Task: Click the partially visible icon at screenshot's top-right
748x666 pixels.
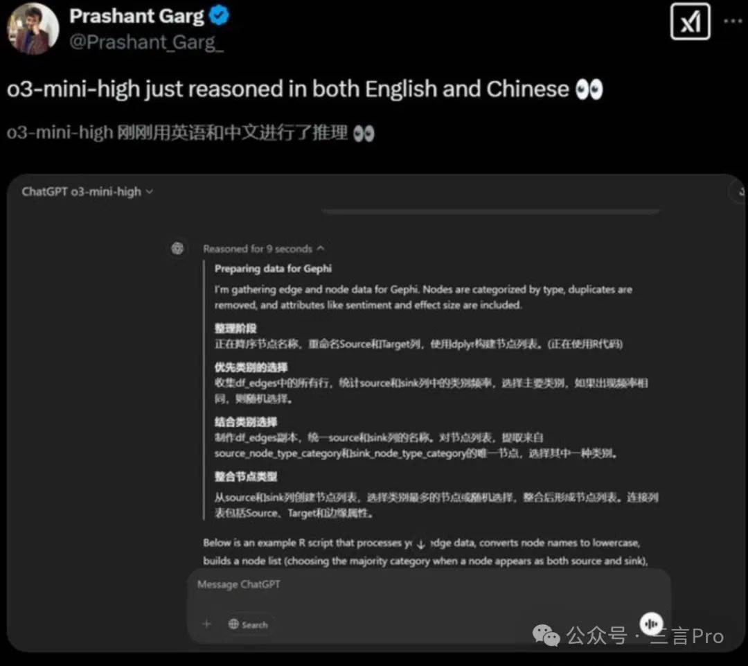Action: coord(739,192)
